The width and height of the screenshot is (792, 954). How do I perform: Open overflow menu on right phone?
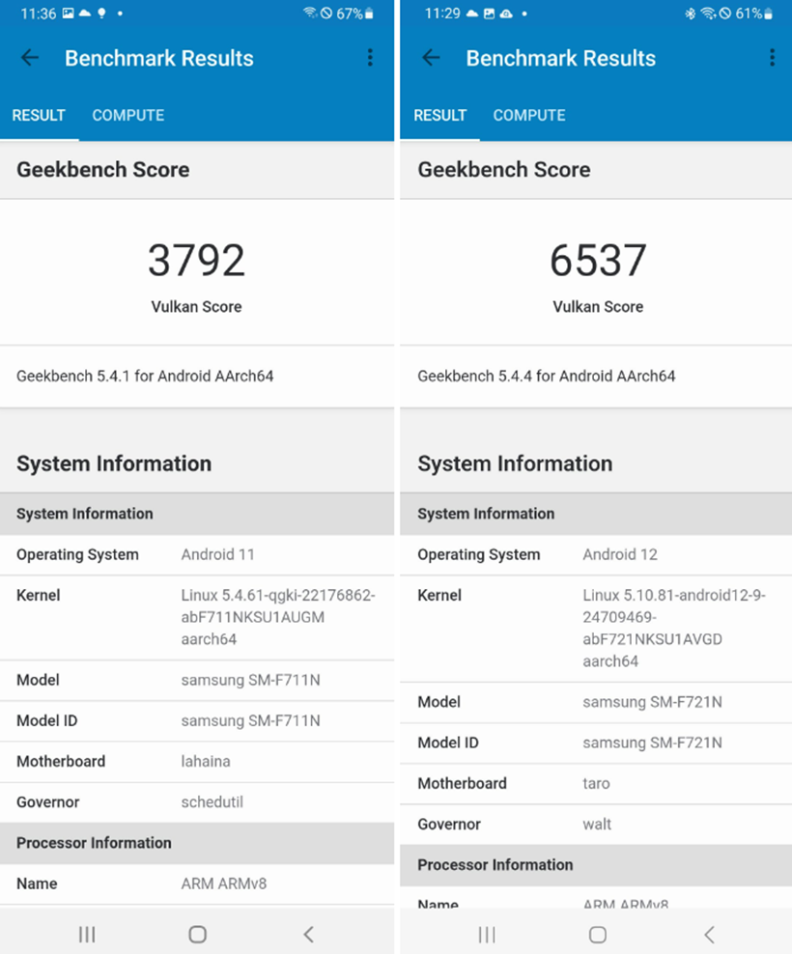(772, 58)
